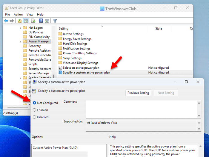Expand the Service Control Manager tree node

tap(20, 78)
